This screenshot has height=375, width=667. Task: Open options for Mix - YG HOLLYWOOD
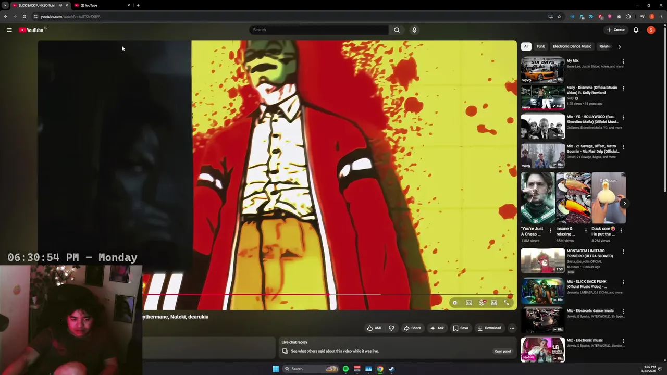click(623, 118)
